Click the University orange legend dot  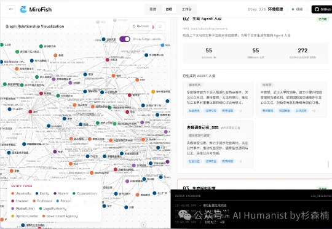[13, 193]
